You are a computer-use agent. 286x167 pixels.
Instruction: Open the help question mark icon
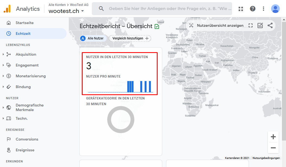pos(253,9)
